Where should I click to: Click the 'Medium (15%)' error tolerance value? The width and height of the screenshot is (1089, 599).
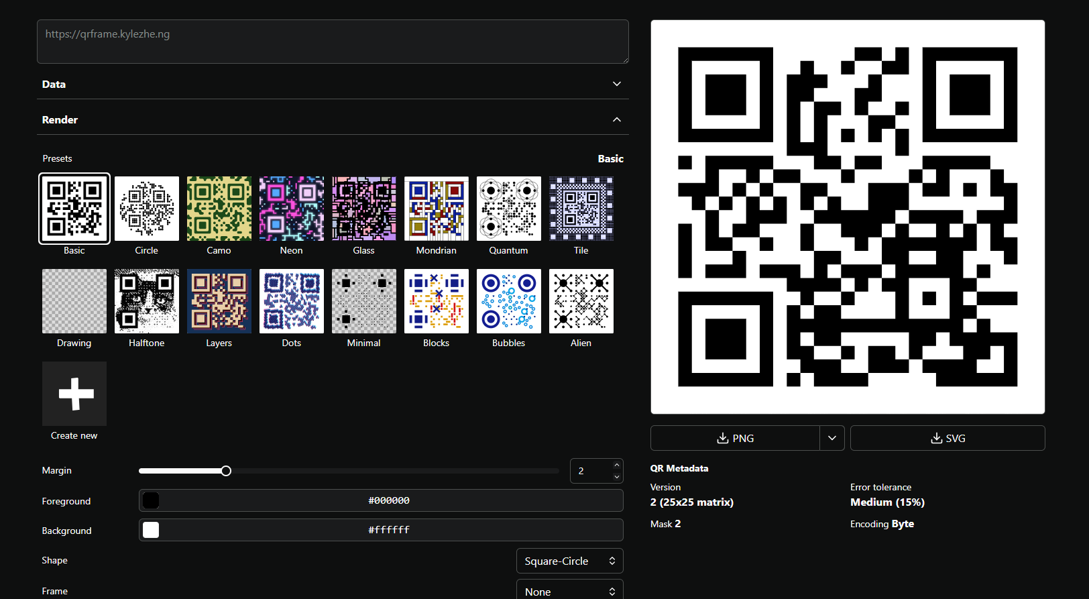pos(887,502)
